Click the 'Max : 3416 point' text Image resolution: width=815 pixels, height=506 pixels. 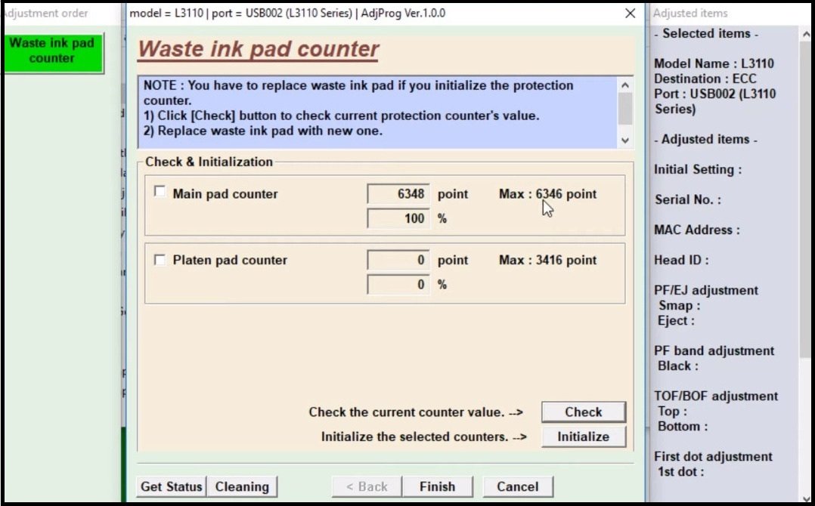(547, 260)
